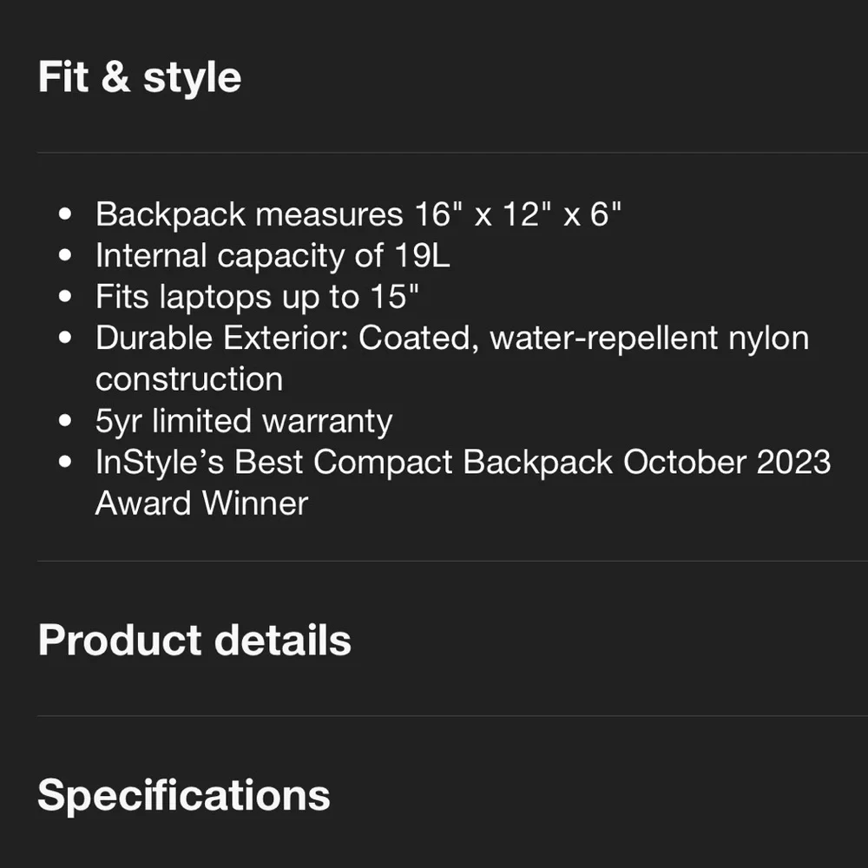Click the word 'InStyle's' in the award line
The height and width of the screenshot is (868, 868).
tap(161, 462)
